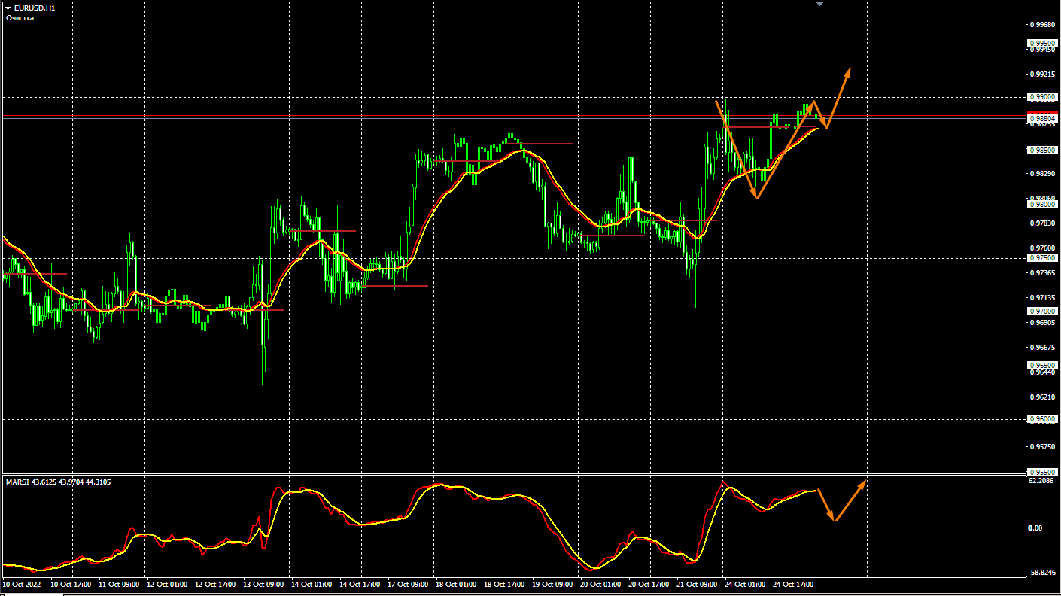Click the 62.2086 MARSI scale value

1043,480
